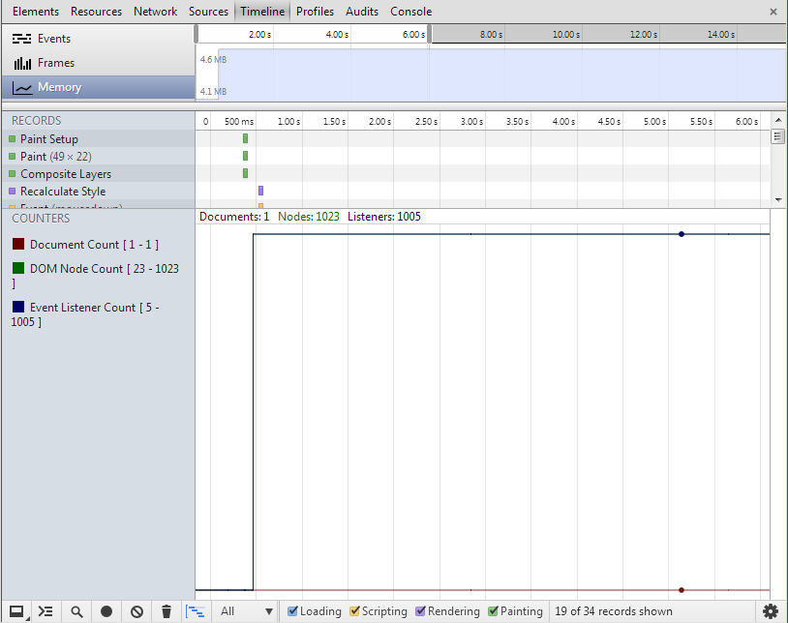Open the Network tab
The width and height of the screenshot is (788, 623).
pos(155,12)
